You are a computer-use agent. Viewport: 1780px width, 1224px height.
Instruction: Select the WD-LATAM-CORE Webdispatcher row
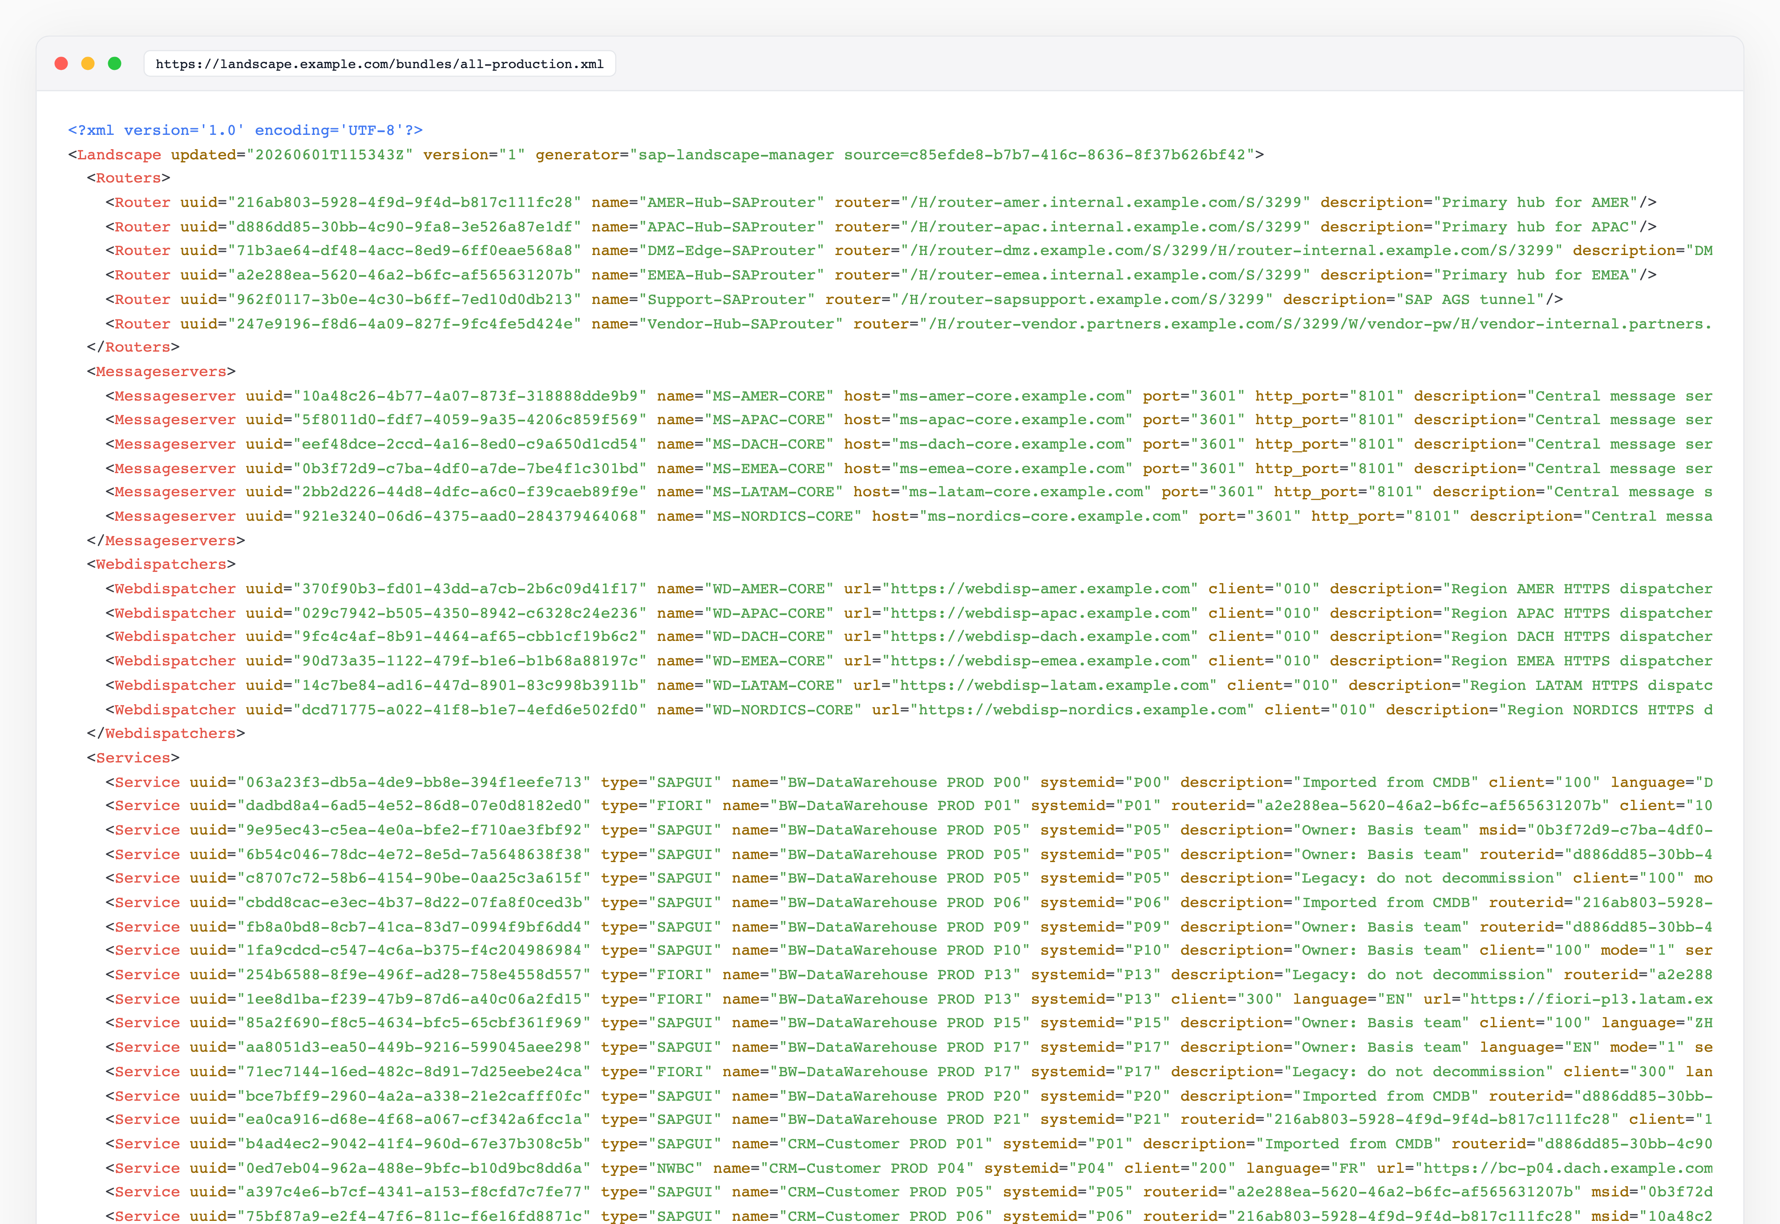coord(908,685)
